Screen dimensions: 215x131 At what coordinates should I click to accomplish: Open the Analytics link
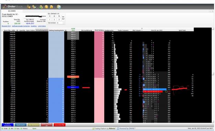tap(34, 26)
